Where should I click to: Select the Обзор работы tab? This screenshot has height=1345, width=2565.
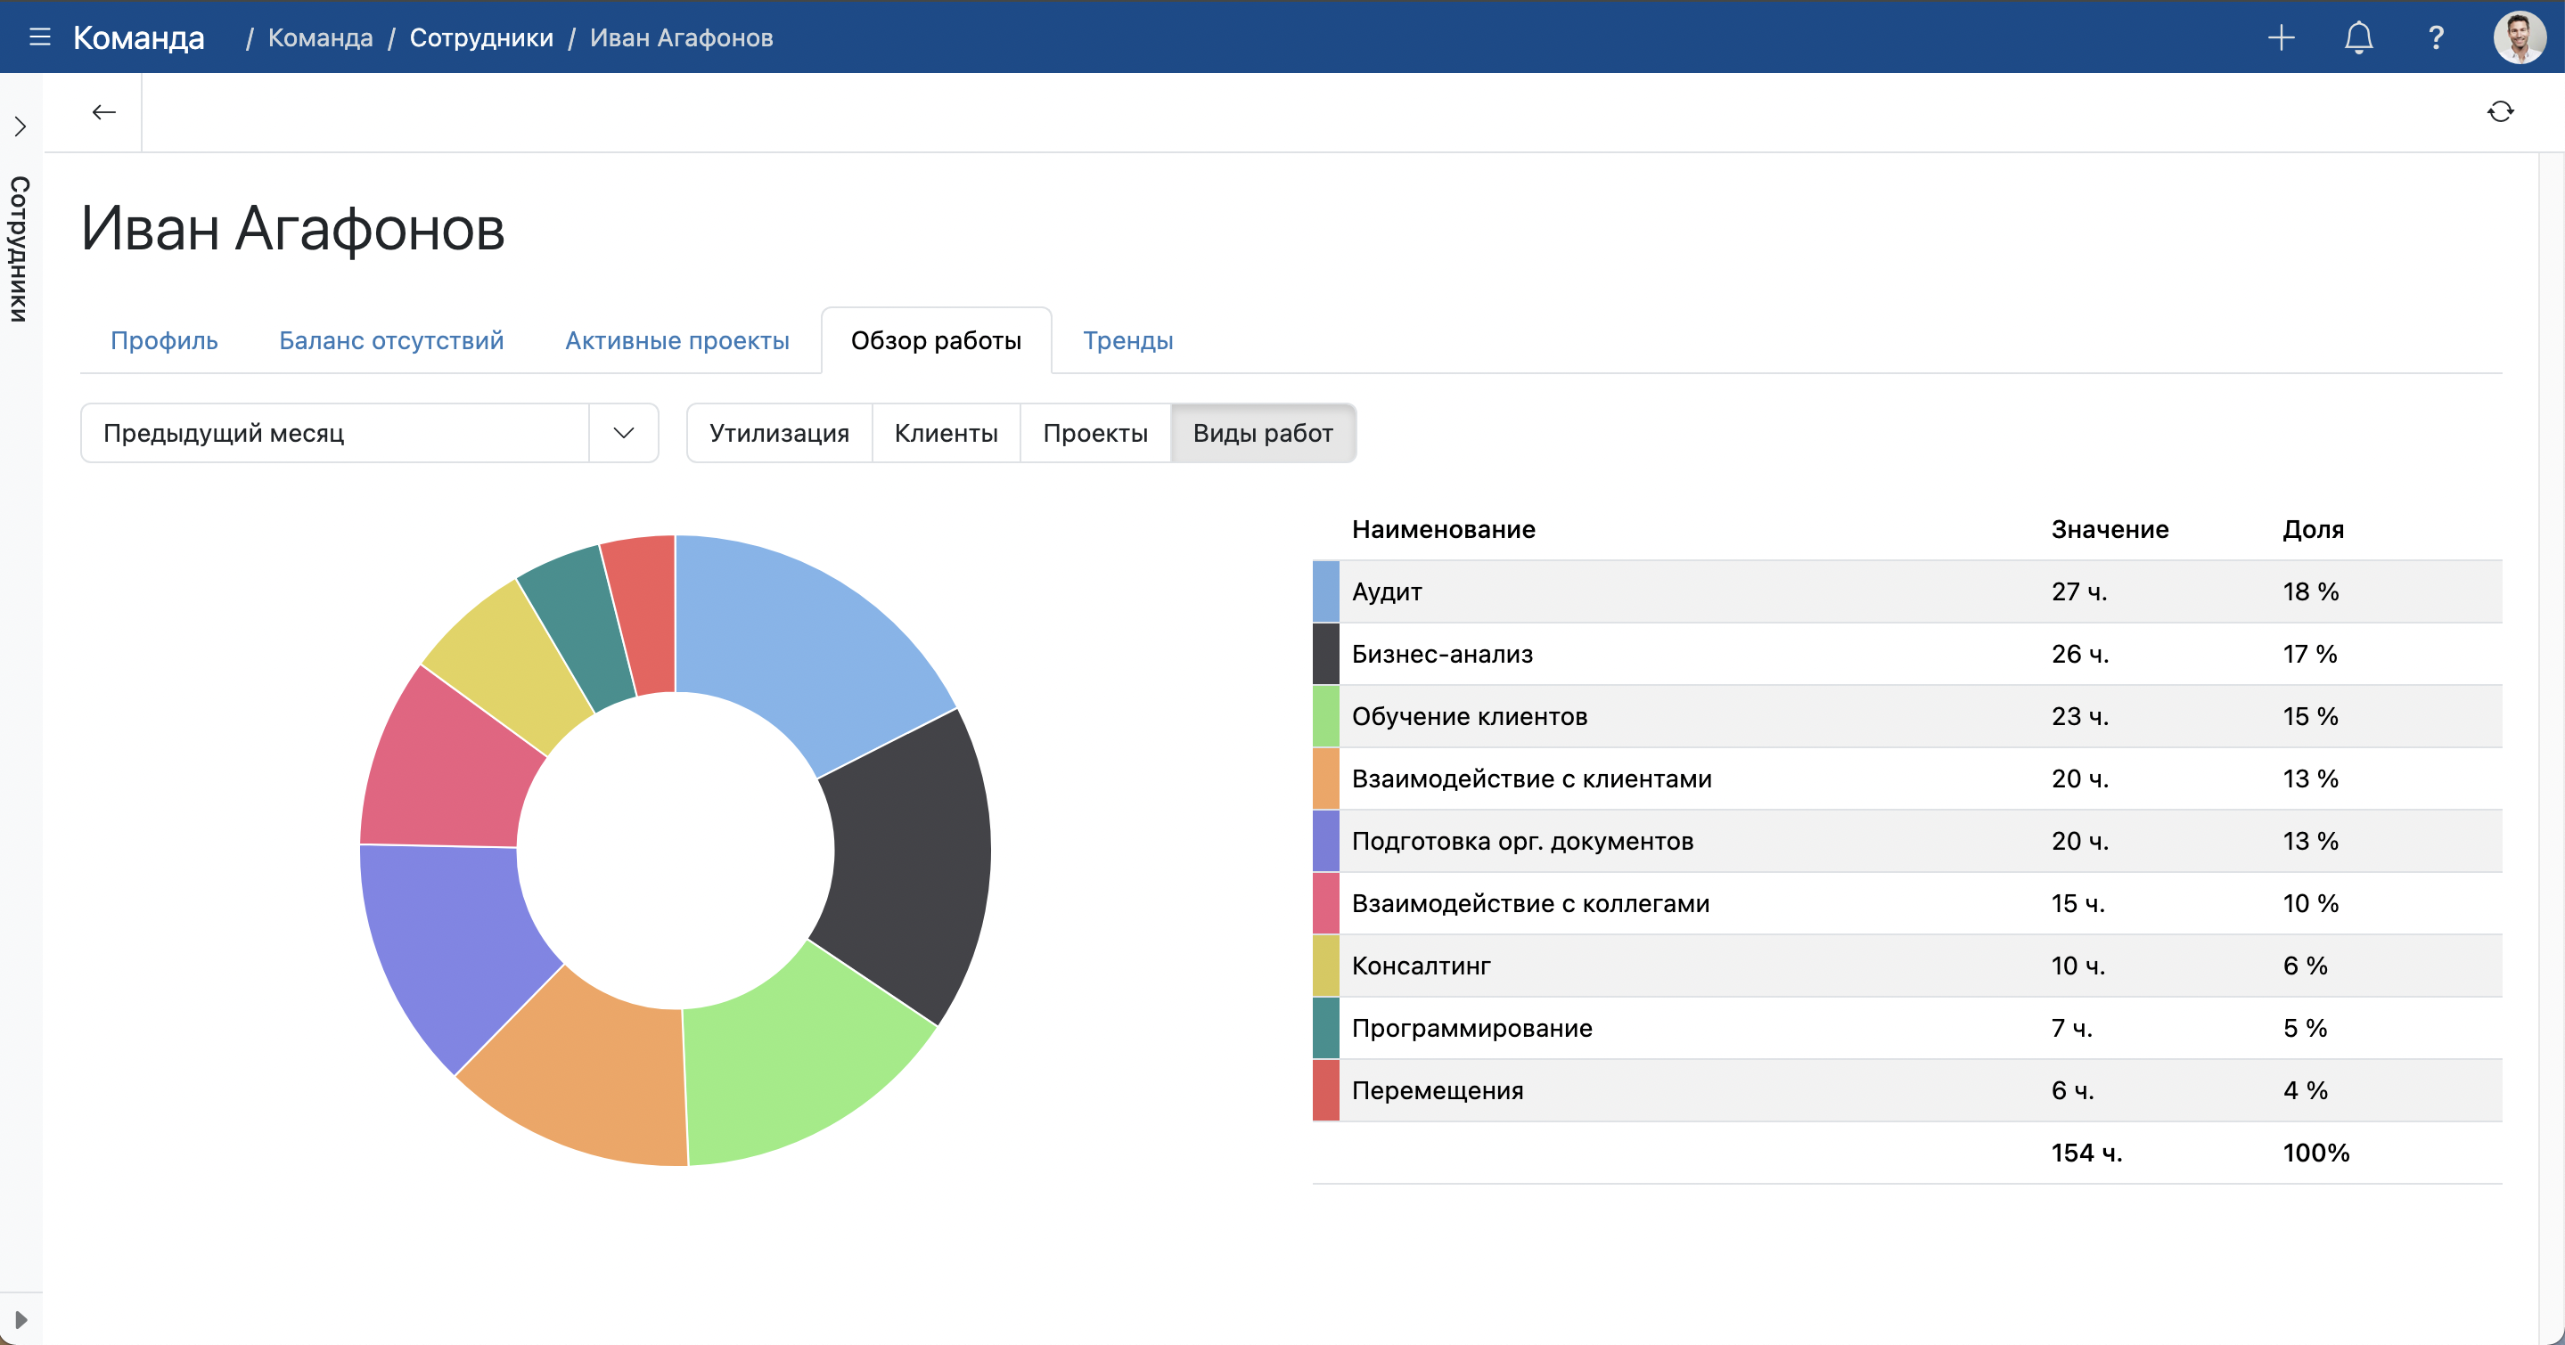(936, 340)
